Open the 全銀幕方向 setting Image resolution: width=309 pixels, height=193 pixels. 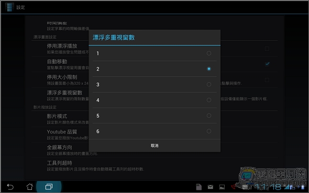click(x=154, y=150)
